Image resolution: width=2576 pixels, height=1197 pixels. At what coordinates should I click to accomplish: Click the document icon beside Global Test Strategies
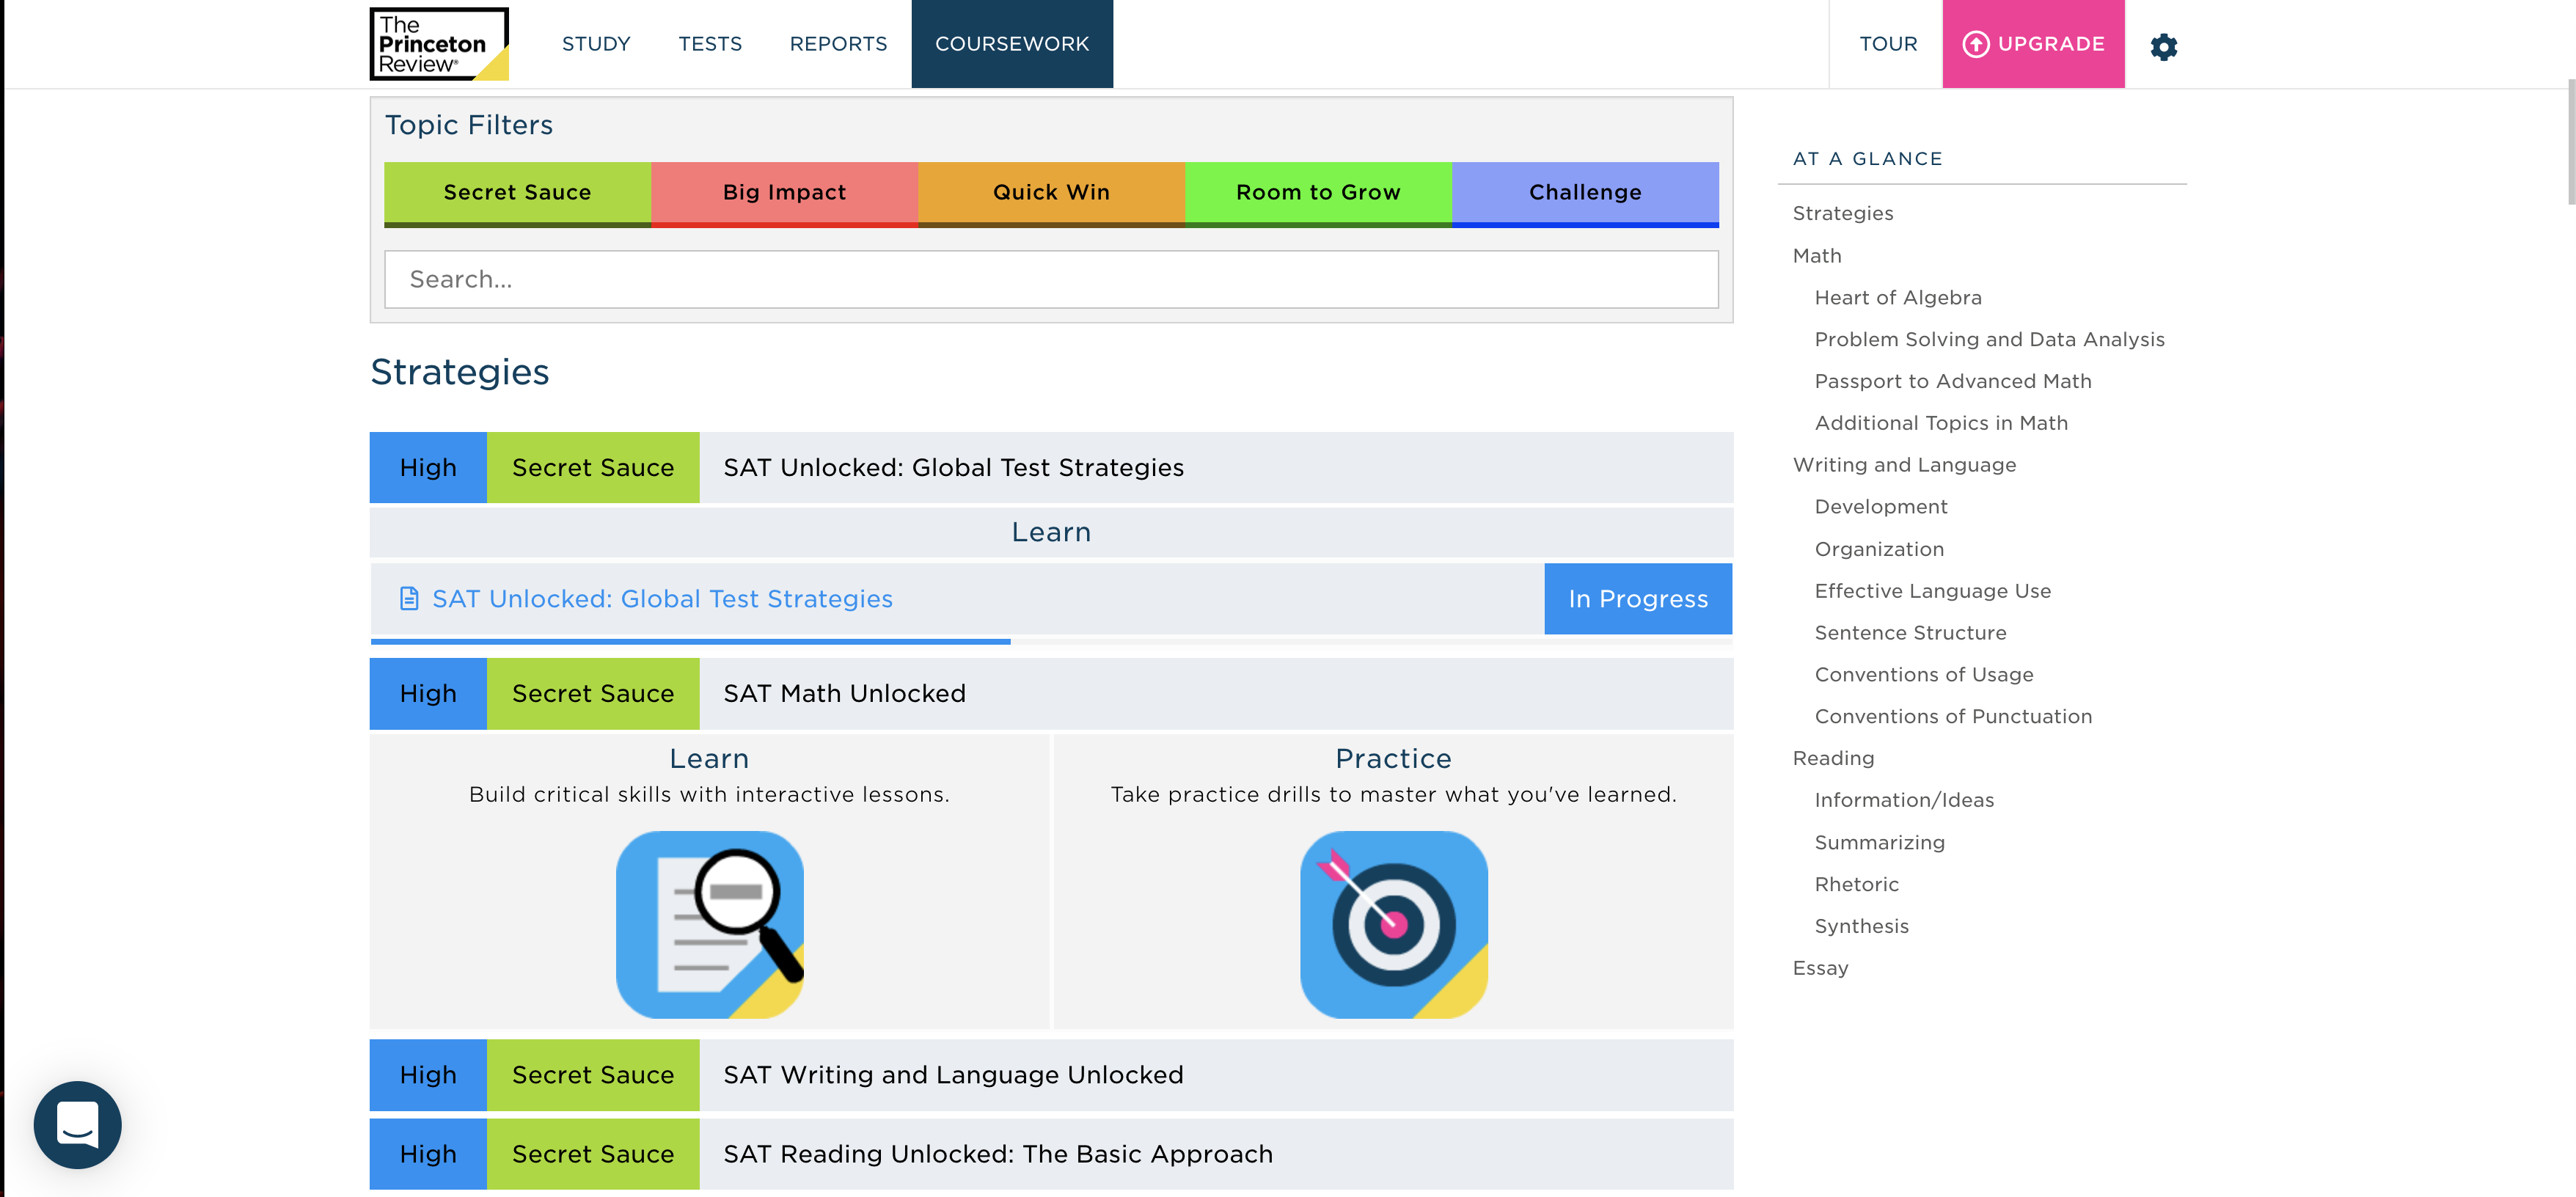pyautogui.click(x=409, y=598)
